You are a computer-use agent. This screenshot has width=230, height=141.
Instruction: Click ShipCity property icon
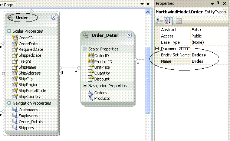15,79
